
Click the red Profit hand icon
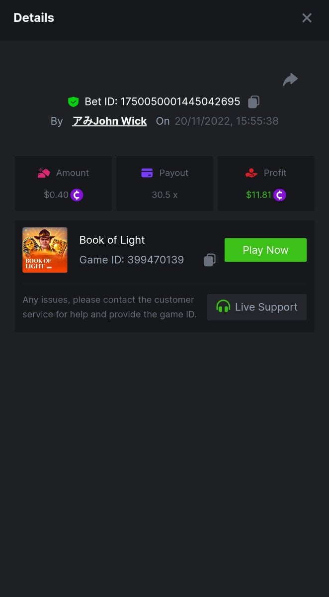(251, 173)
